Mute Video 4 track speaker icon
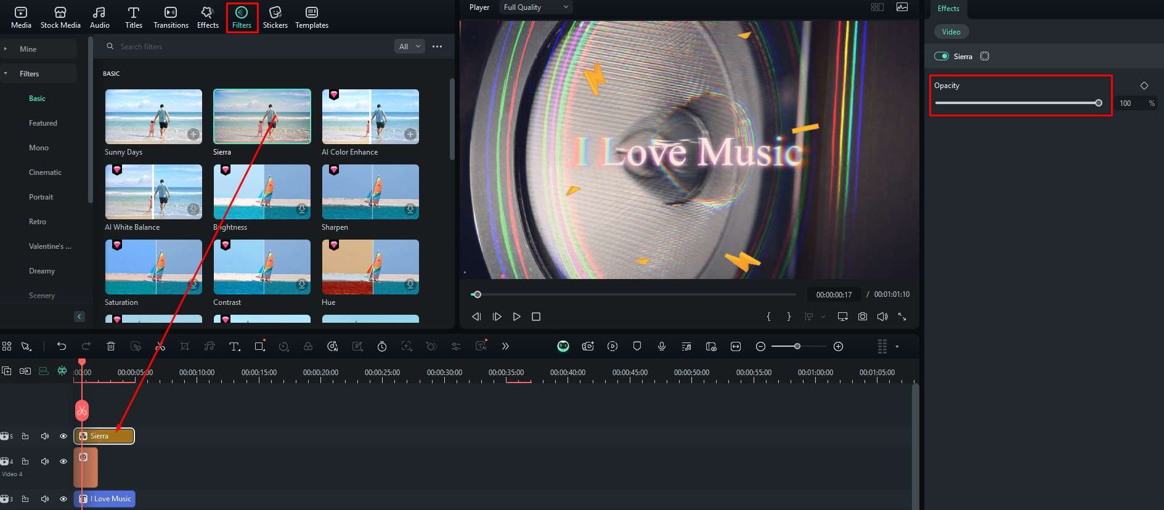Viewport: 1164px width, 510px height. click(x=44, y=461)
